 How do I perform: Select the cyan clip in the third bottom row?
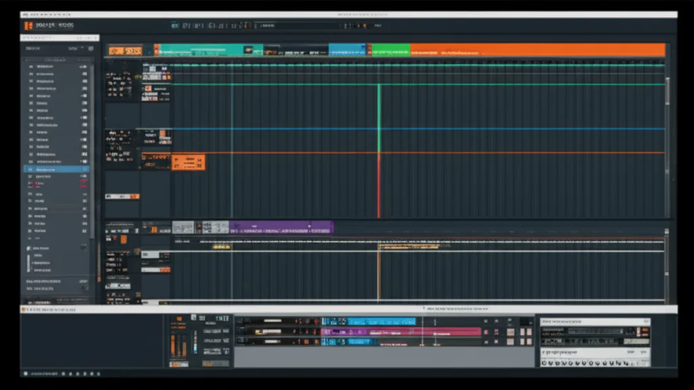[x=362, y=342]
